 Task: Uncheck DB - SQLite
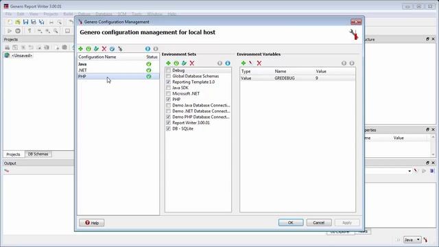point(168,129)
